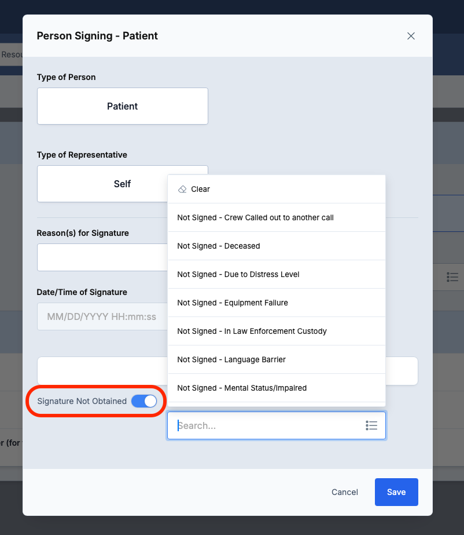The height and width of the screenshot is (535, 464).
Task: Turn off the Signature Not Obtained toggle
Action: 144,401
